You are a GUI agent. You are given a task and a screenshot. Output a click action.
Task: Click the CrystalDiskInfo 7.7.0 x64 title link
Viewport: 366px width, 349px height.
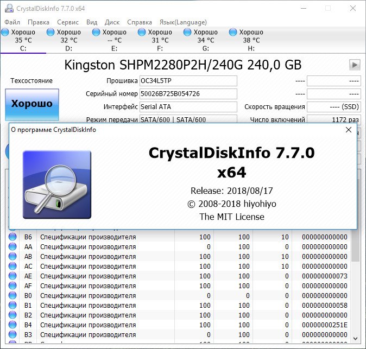point(231,163)
